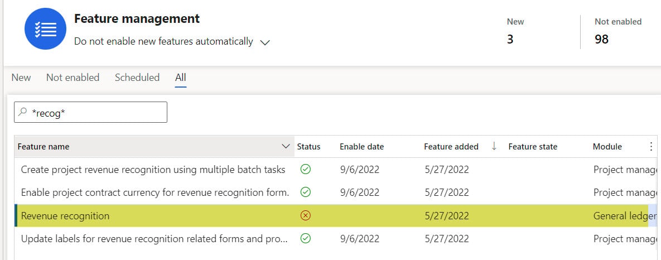Click Feature added 5/27/2022 in Revenue recognition row

447,216
